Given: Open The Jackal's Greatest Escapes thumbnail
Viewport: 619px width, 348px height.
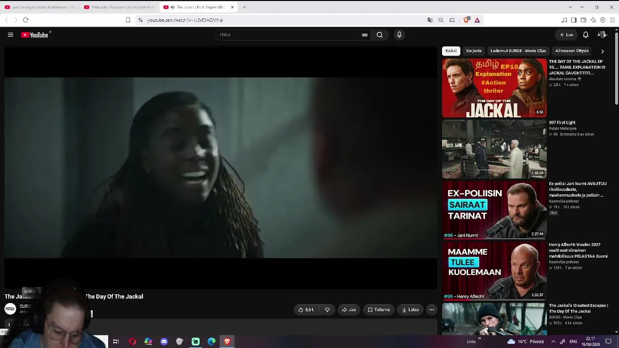Looking at the screenshot, I should [494, 319].
